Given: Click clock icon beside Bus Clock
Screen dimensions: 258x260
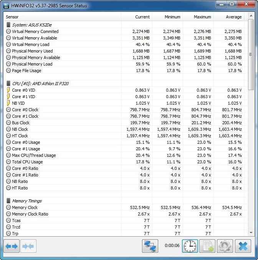Looking at the screenshot, I should [x=8, y=123].
